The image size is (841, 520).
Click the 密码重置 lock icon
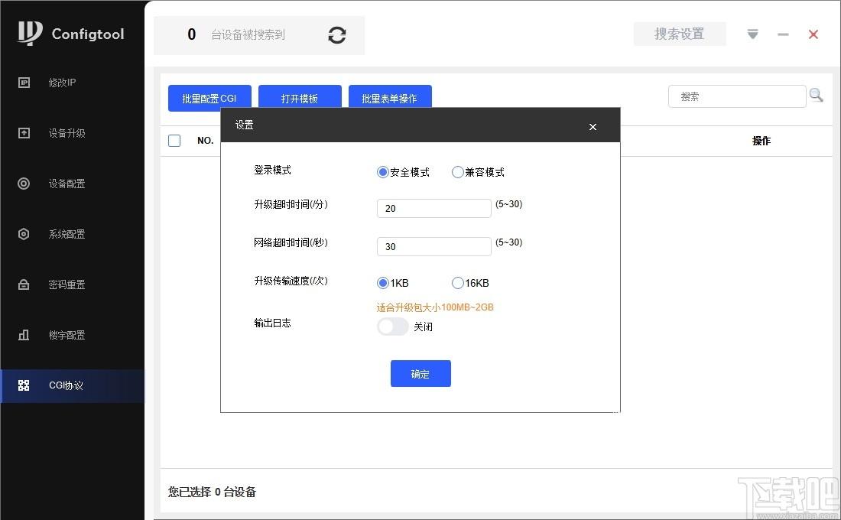pos(24,284)
